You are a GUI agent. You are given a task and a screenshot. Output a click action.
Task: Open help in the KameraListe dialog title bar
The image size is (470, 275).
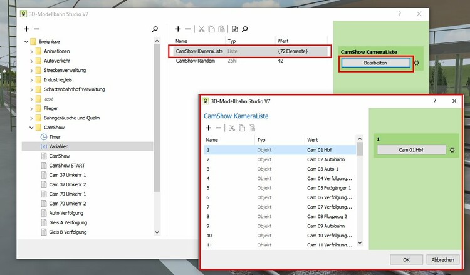[435, 101]
